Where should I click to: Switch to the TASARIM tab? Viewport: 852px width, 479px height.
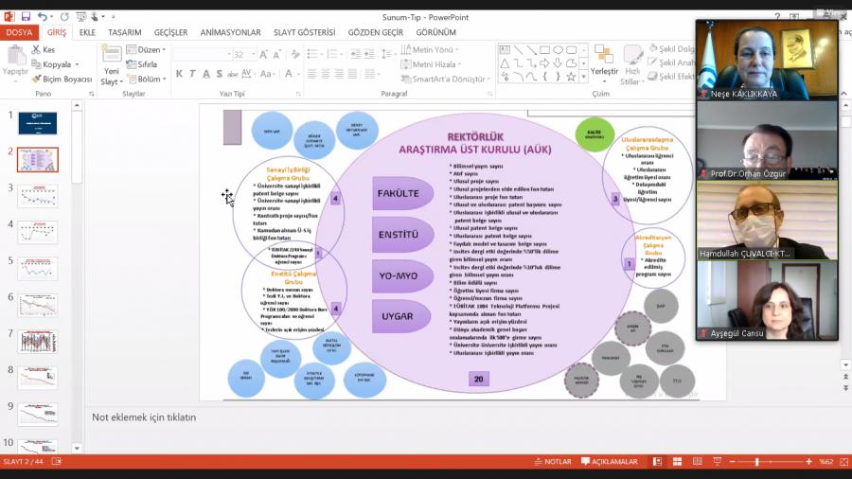pos(124,32)
